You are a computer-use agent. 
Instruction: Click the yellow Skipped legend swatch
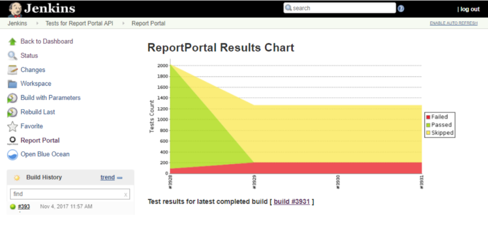tap(428, 133)
